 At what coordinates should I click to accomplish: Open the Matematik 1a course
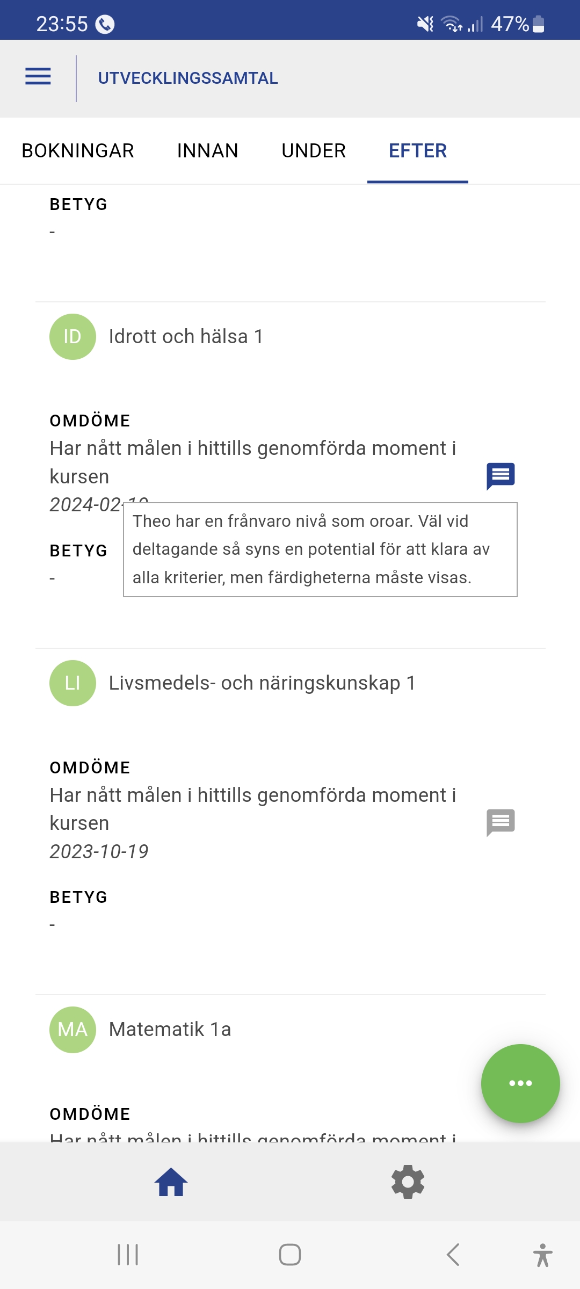click(x=170, y=1030)
